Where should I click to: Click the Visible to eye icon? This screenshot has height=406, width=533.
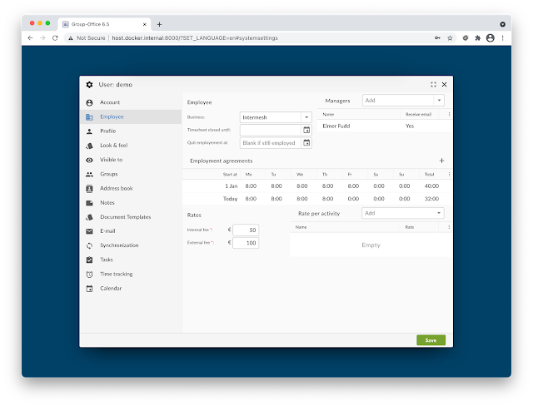coord(89,160)
